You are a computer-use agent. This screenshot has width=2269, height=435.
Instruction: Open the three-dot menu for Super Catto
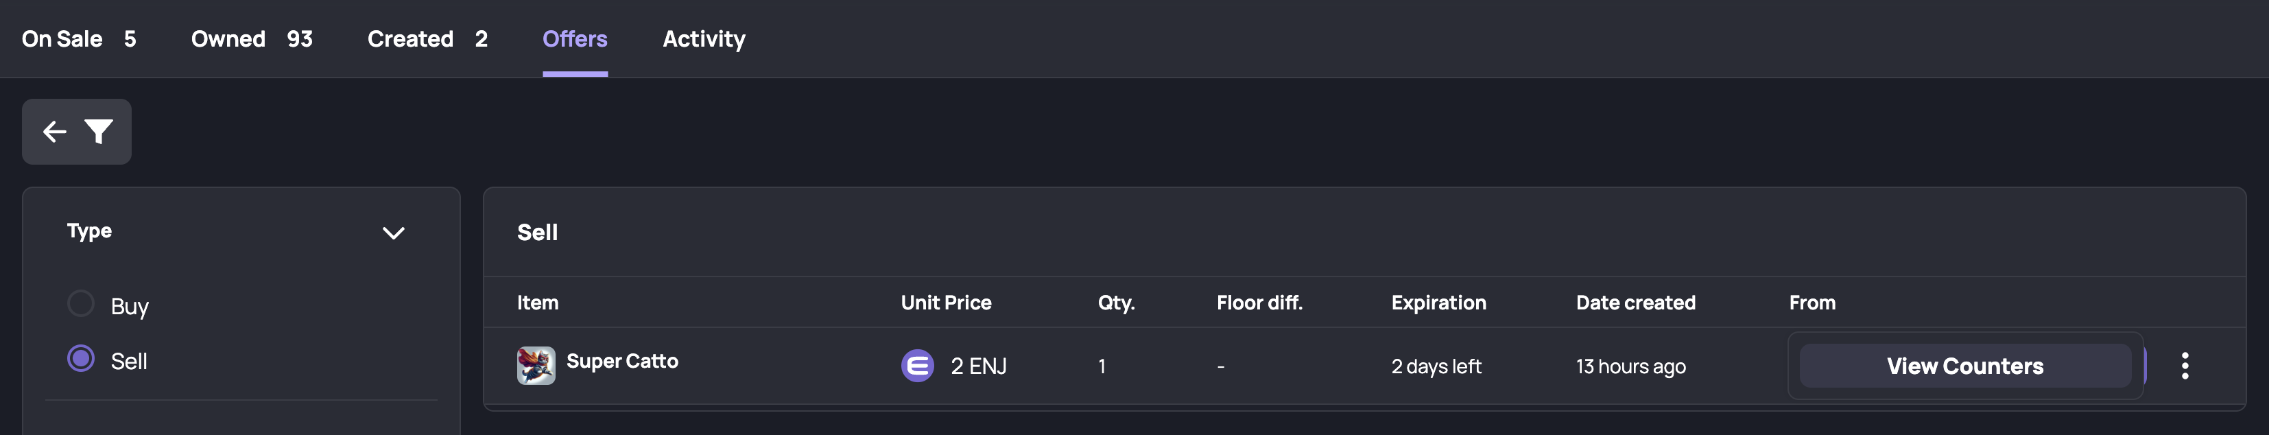[2185, 366]
